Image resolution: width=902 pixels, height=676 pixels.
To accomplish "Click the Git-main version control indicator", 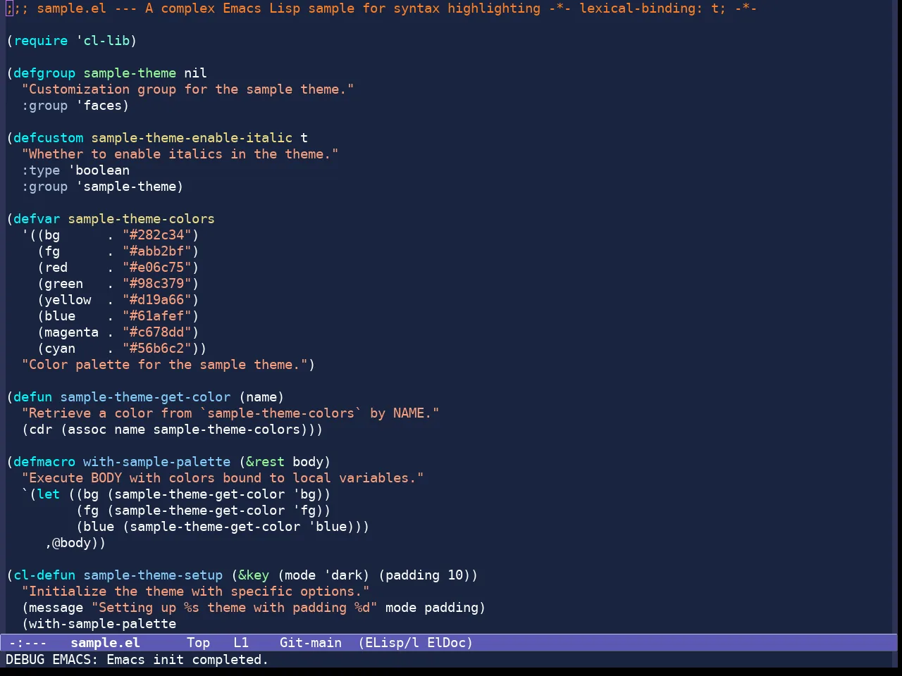I will pos(311,643).
